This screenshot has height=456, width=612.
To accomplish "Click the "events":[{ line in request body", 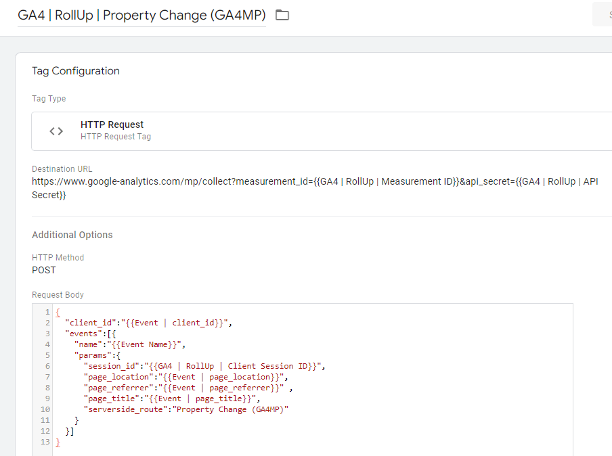I will click(x=91, y=334).
